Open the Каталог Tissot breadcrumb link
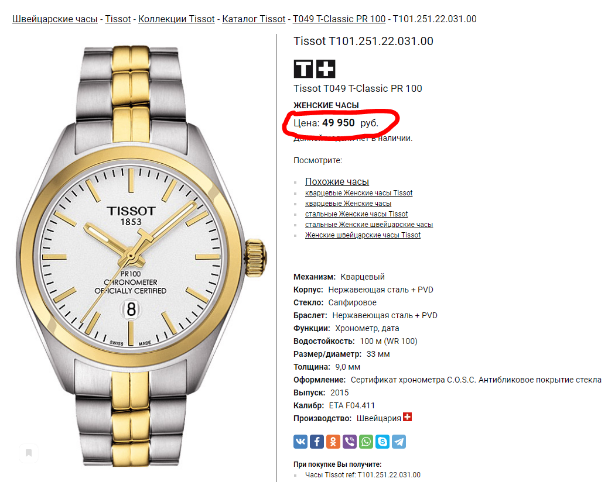The width and height of the screenshot is (608, 482). 254,19
